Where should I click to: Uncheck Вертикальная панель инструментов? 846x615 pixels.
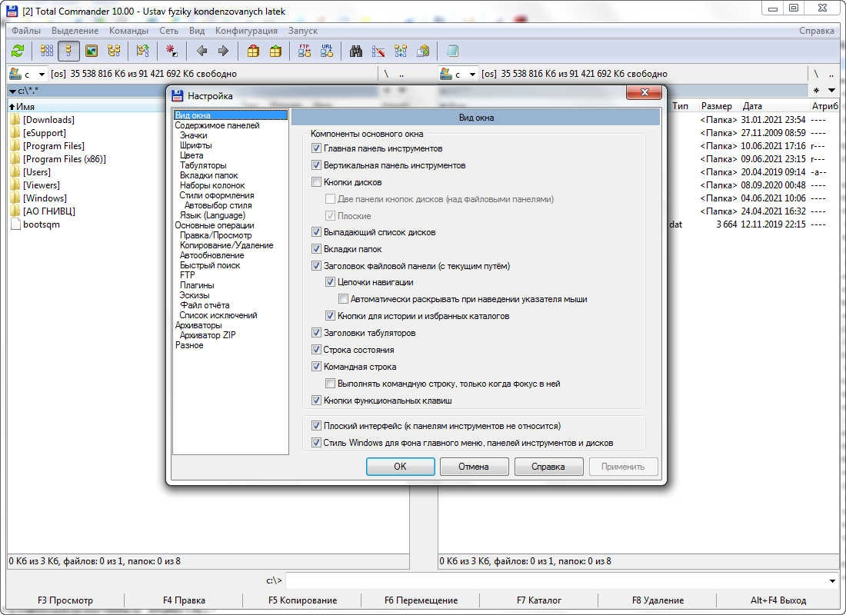click(x=317, y=165)
